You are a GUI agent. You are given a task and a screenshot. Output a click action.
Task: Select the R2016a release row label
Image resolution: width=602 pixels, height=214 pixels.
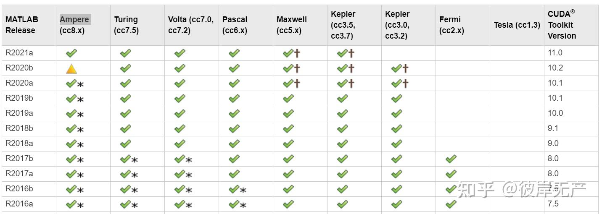click(19, 204)
